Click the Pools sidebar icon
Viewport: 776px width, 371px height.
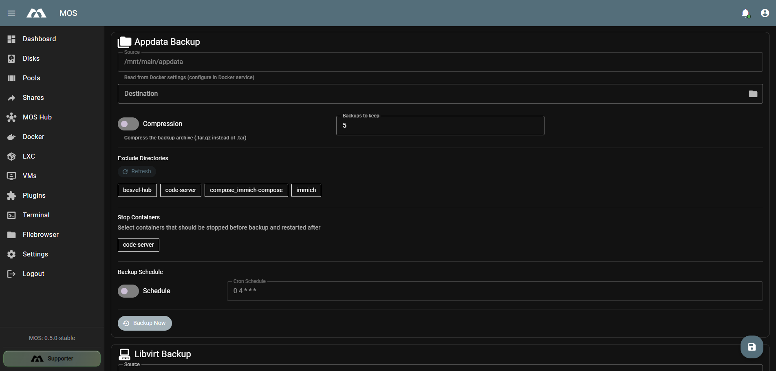[x=11, y=78]
